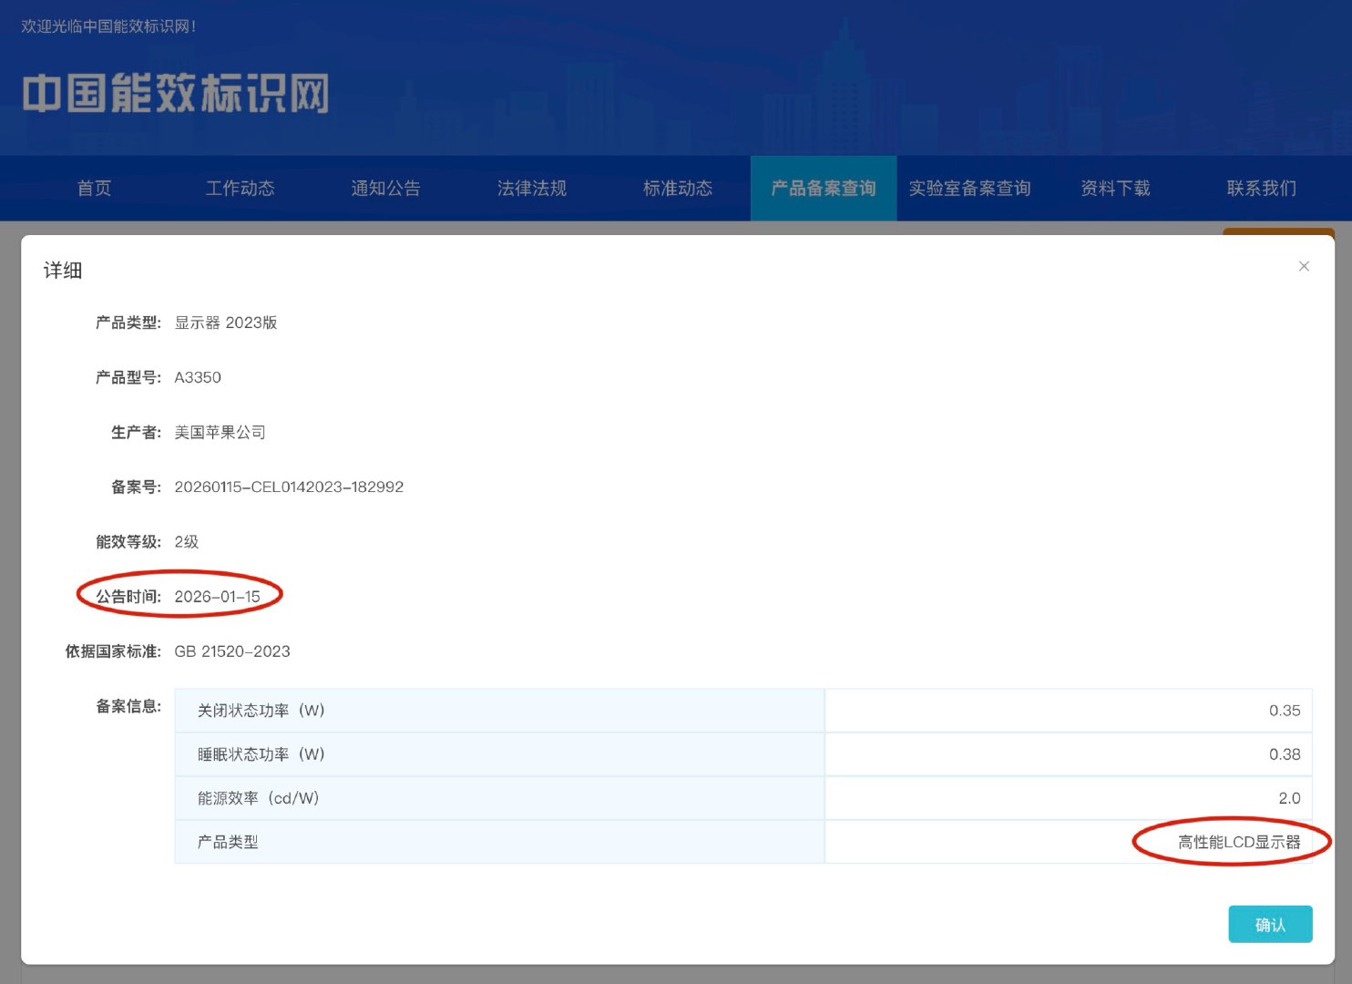This screenshot has height=984, width=1352.
Task: Select the 依据国家标准 GB 21520-2023 text
Action: 232,651
